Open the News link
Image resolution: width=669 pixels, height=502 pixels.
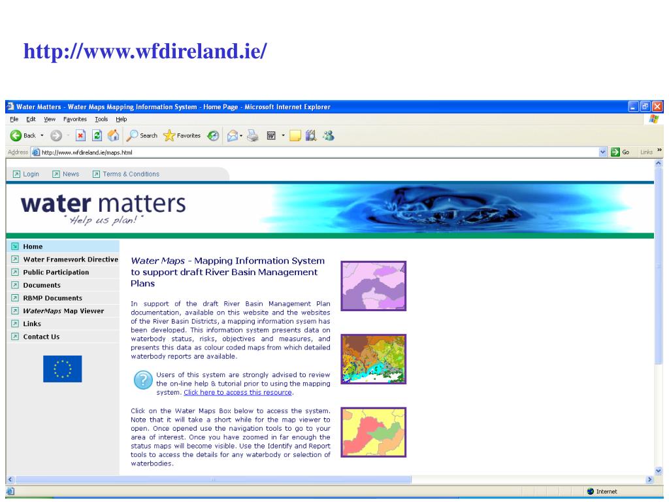(71, 174)
